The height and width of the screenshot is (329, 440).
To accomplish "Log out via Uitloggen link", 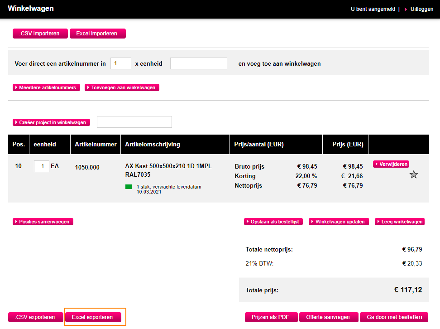I will (x=422, y=9).
